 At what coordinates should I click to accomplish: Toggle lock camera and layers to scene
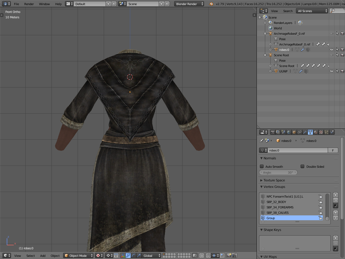coord(195,255)
